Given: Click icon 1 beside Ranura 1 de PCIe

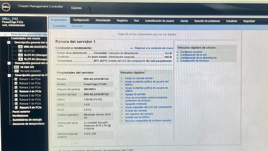Looking at the screenshot, I should point(16,79).
